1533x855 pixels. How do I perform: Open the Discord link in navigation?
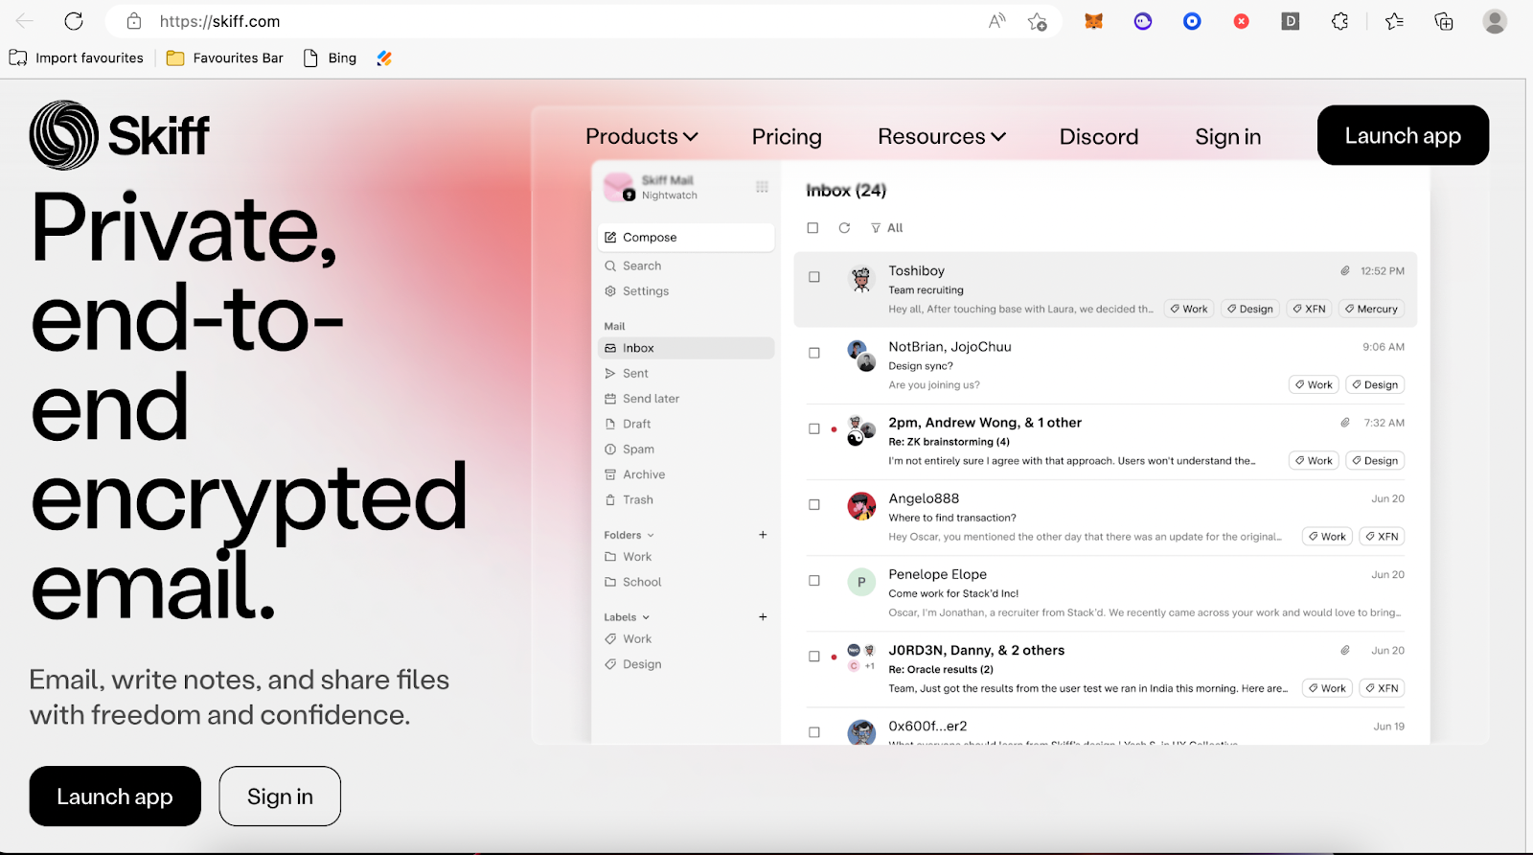coord(1099,136)
